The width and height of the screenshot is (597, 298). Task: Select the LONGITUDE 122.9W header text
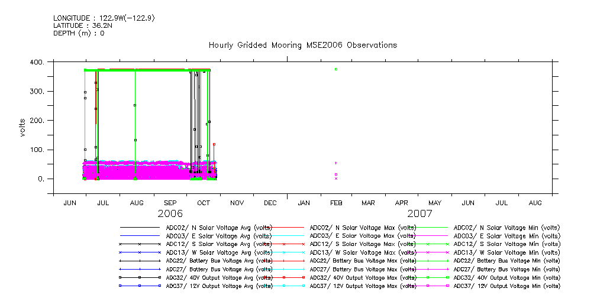tap(104, 18)
